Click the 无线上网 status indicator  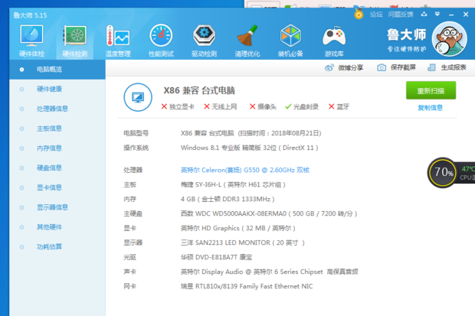tap(220, 106)
